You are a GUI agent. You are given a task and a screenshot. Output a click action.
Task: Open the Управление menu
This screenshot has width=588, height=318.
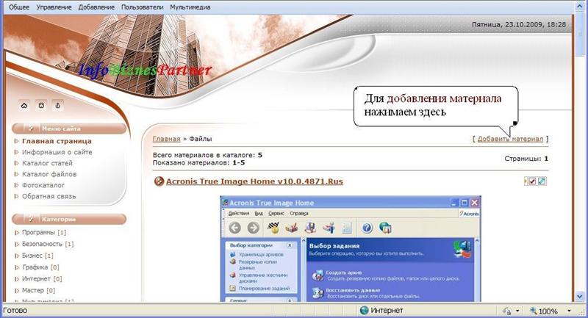pyautogui.click(x=54, y=7)
